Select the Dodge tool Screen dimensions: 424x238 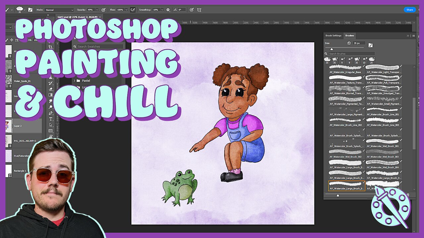pyautogui.click(x=51, y=107)
